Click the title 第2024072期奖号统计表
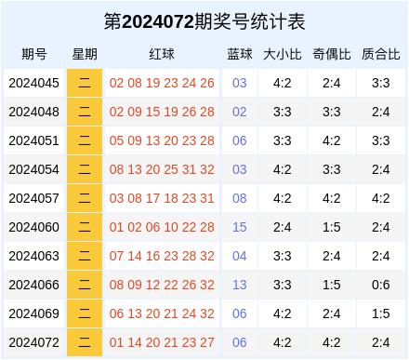409x360 pixels. pos(204,21)
